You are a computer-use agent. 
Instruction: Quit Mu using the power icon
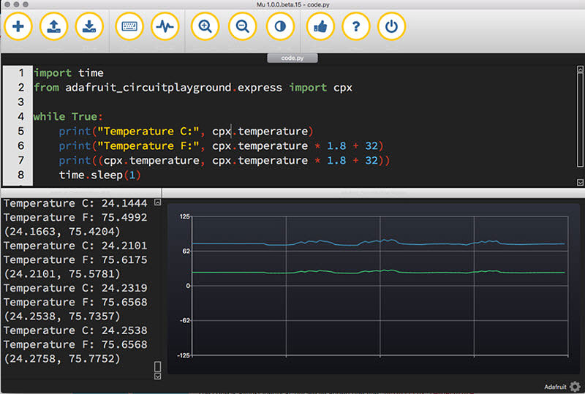tap(392, 27)
